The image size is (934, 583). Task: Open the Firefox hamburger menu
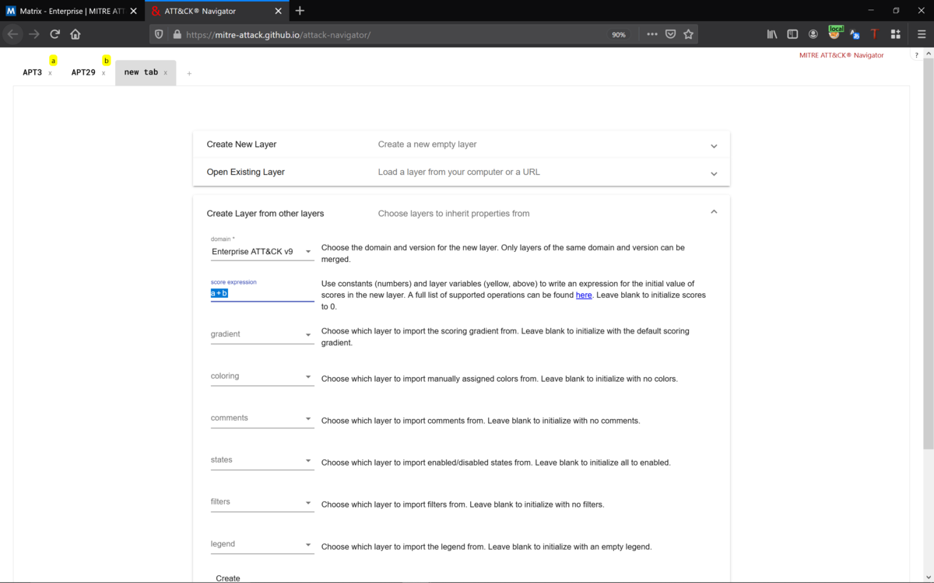tap(922, 34)
